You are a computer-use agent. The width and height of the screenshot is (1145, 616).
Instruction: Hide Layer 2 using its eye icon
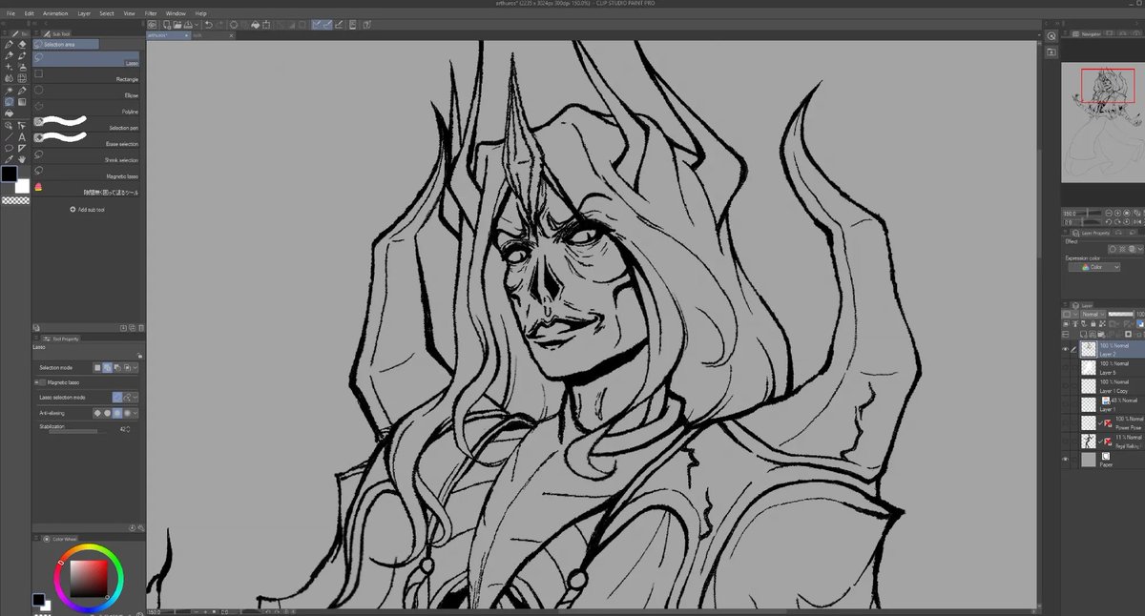coord(1065,349)
